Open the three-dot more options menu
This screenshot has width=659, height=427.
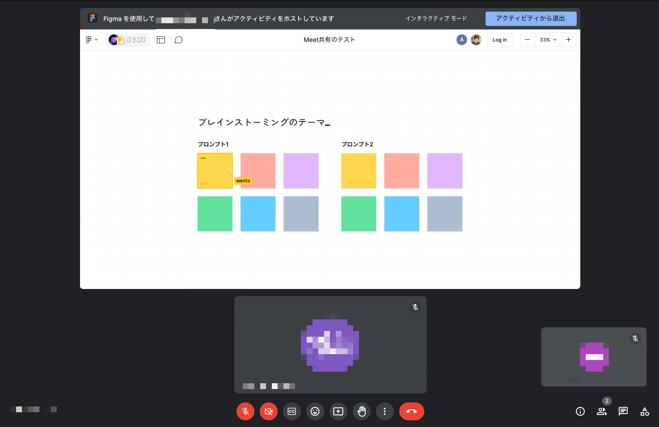(385, 411)
